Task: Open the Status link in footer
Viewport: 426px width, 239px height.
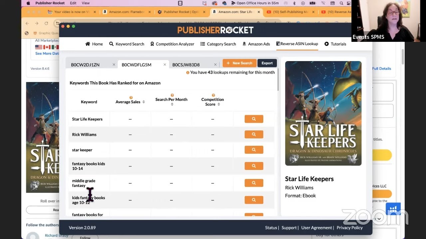Action: tap(271, 228)
